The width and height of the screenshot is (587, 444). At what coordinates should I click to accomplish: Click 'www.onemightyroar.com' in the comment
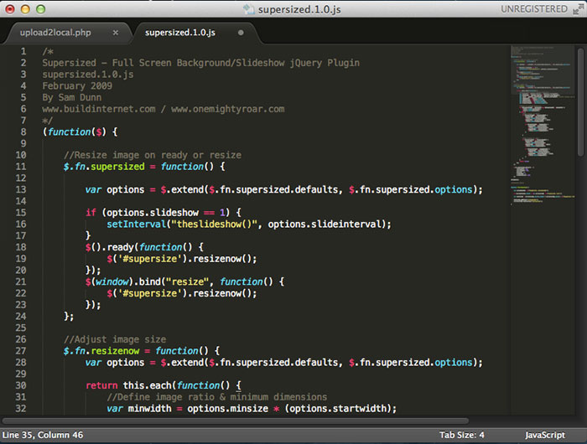(227, 109)
